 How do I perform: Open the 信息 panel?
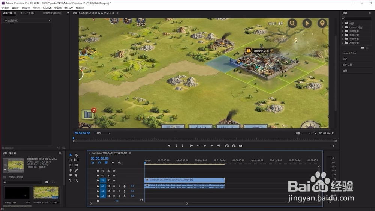(345, 71)
